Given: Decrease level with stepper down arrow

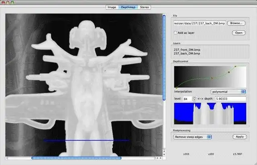Looking at the screenshot, I should coord(194,100).
